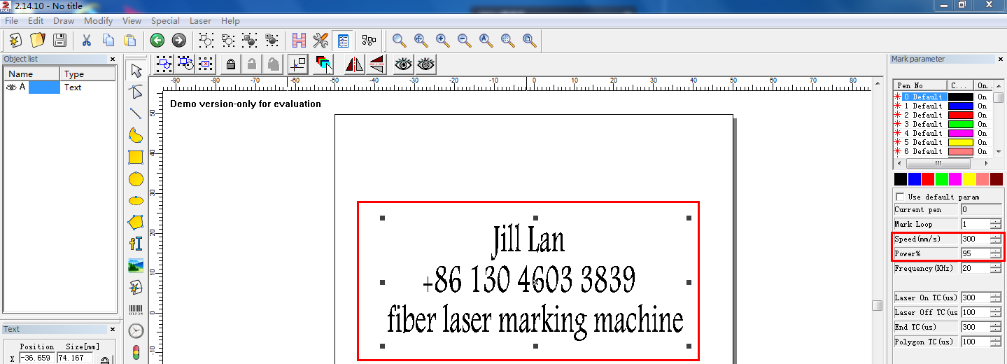The height and width of the screenshot is (364, 1007).
Task: Choose the barcode tool
Action: coord(136,309)
